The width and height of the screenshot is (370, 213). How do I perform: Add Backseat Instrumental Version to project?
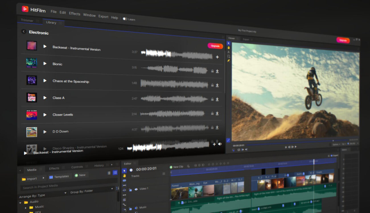[x=217, y=57]
